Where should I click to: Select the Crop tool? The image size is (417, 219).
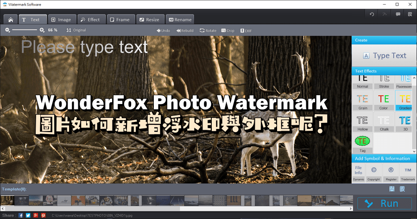click(x=227, y=30)
